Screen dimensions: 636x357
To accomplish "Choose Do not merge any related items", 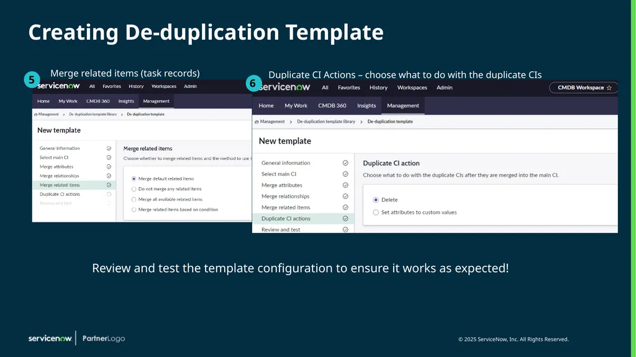I will (134, 189).
